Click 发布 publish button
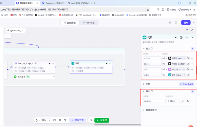Screen dimensions: 197x127 pos(186,22)
